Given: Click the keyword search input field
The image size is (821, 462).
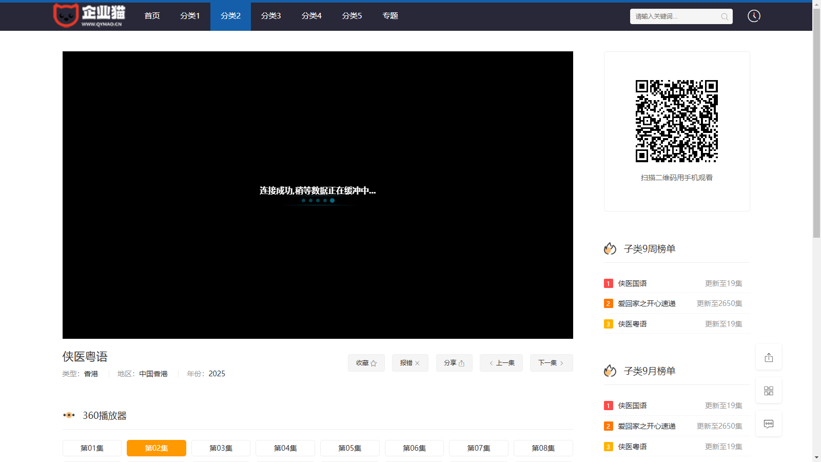Looking at the screenshot, I should [675, 16].
